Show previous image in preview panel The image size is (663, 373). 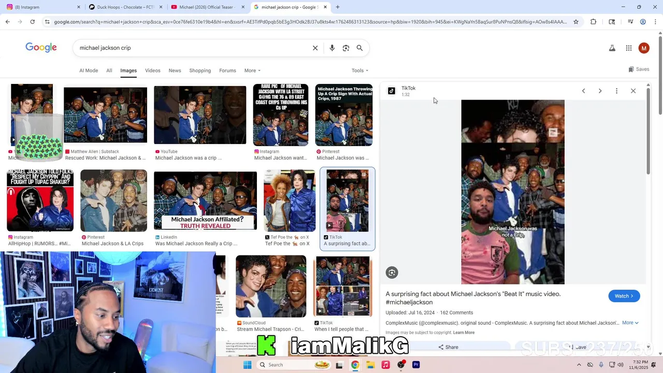click(x=583, y=91)
